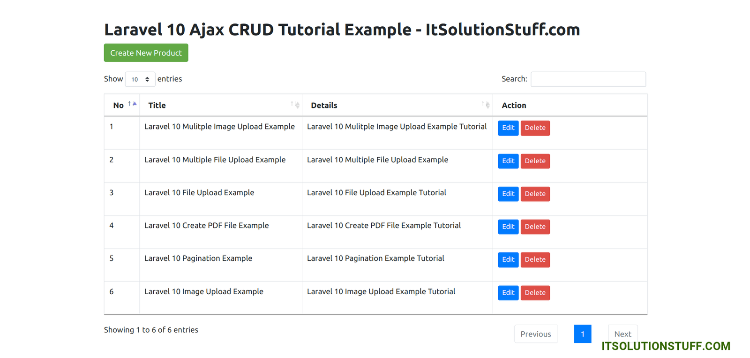Delete the Image Upload Example row
Viewport: 750px width, 358px height.
[535, 293]
